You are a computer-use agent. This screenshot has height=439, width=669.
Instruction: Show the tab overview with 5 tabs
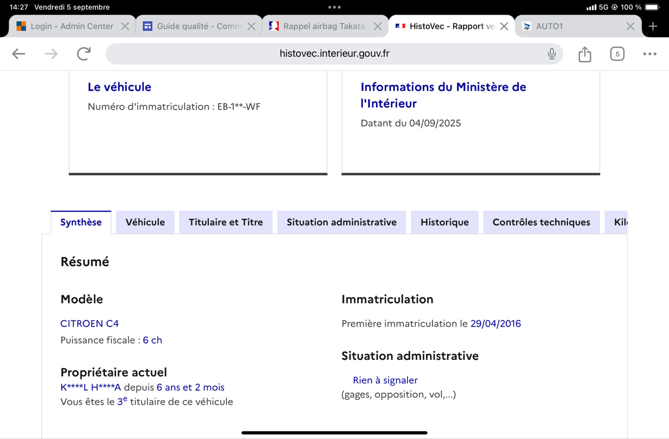tap(617, 53)
